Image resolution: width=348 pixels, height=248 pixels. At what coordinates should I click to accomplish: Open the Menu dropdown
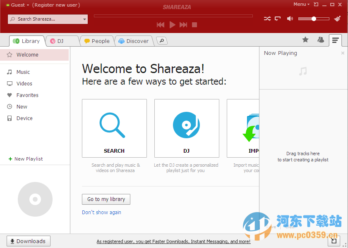point(300,4)
